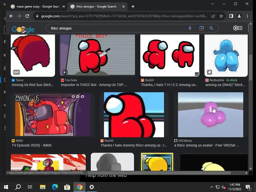Click the vertical page scrollbar thumb

coord(250,67)
